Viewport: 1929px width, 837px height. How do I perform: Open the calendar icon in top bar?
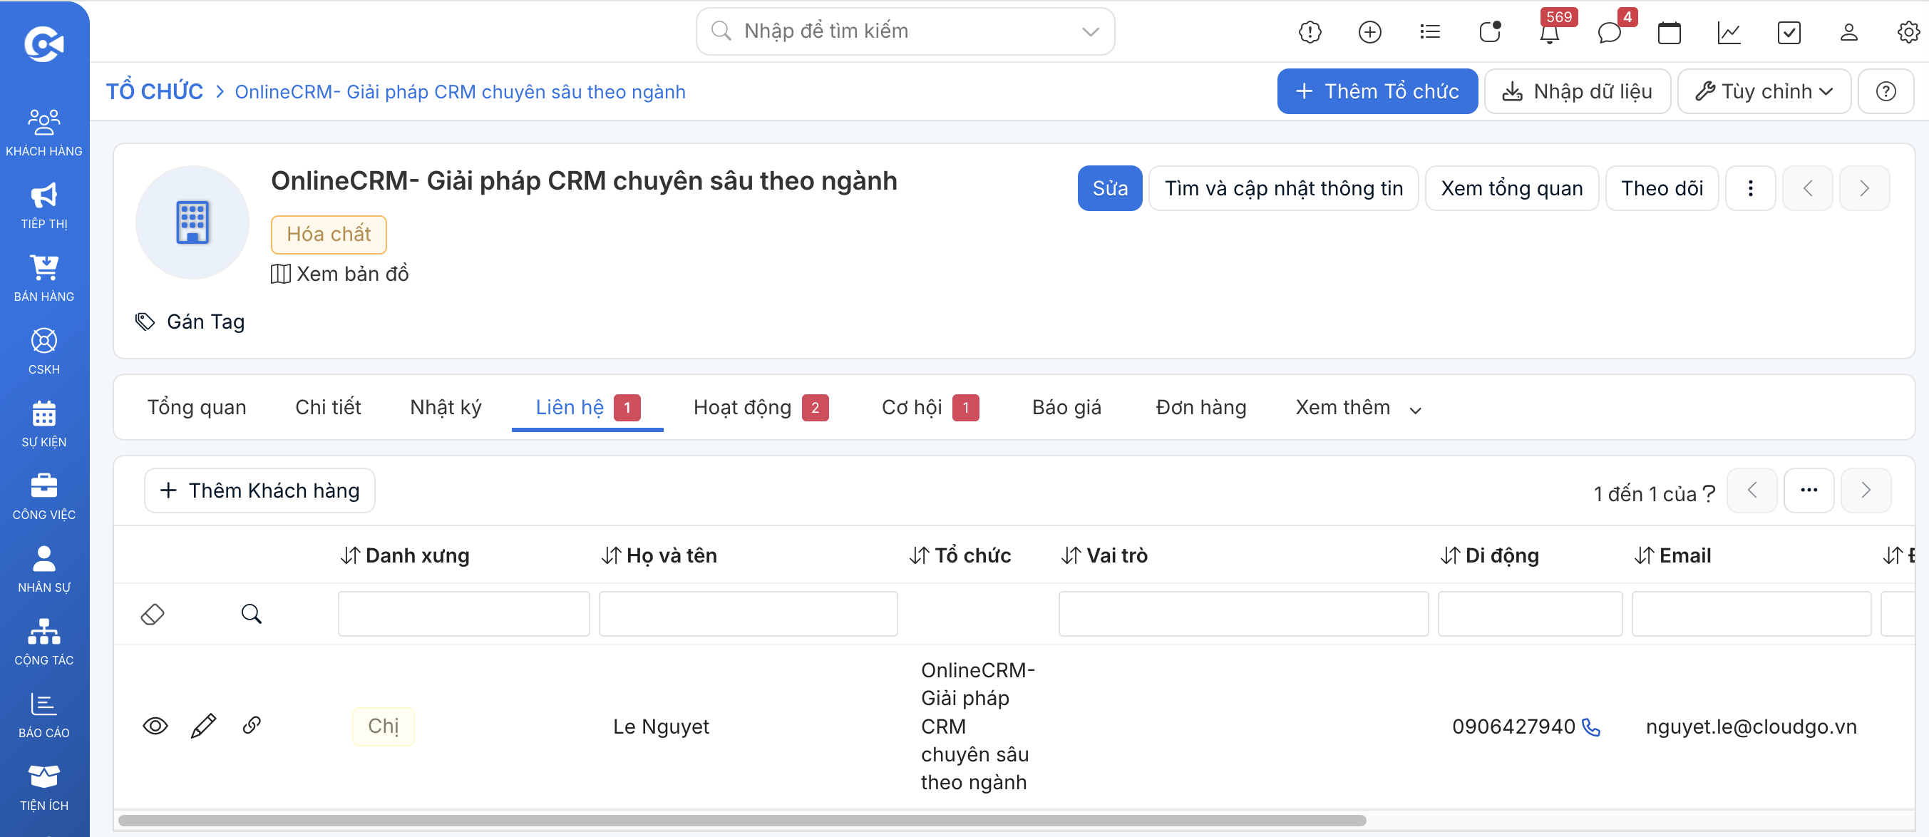[1669, 31]
